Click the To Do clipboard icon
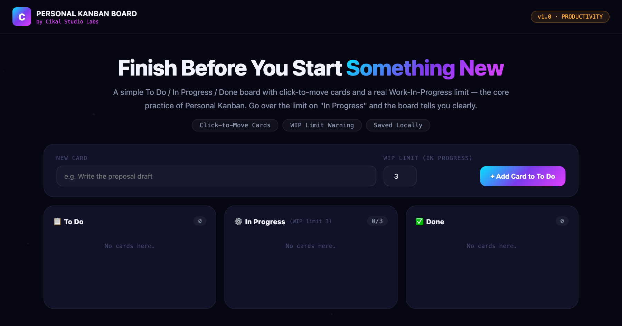The width and height of the screenshot is (622, 326). (57, 221)
